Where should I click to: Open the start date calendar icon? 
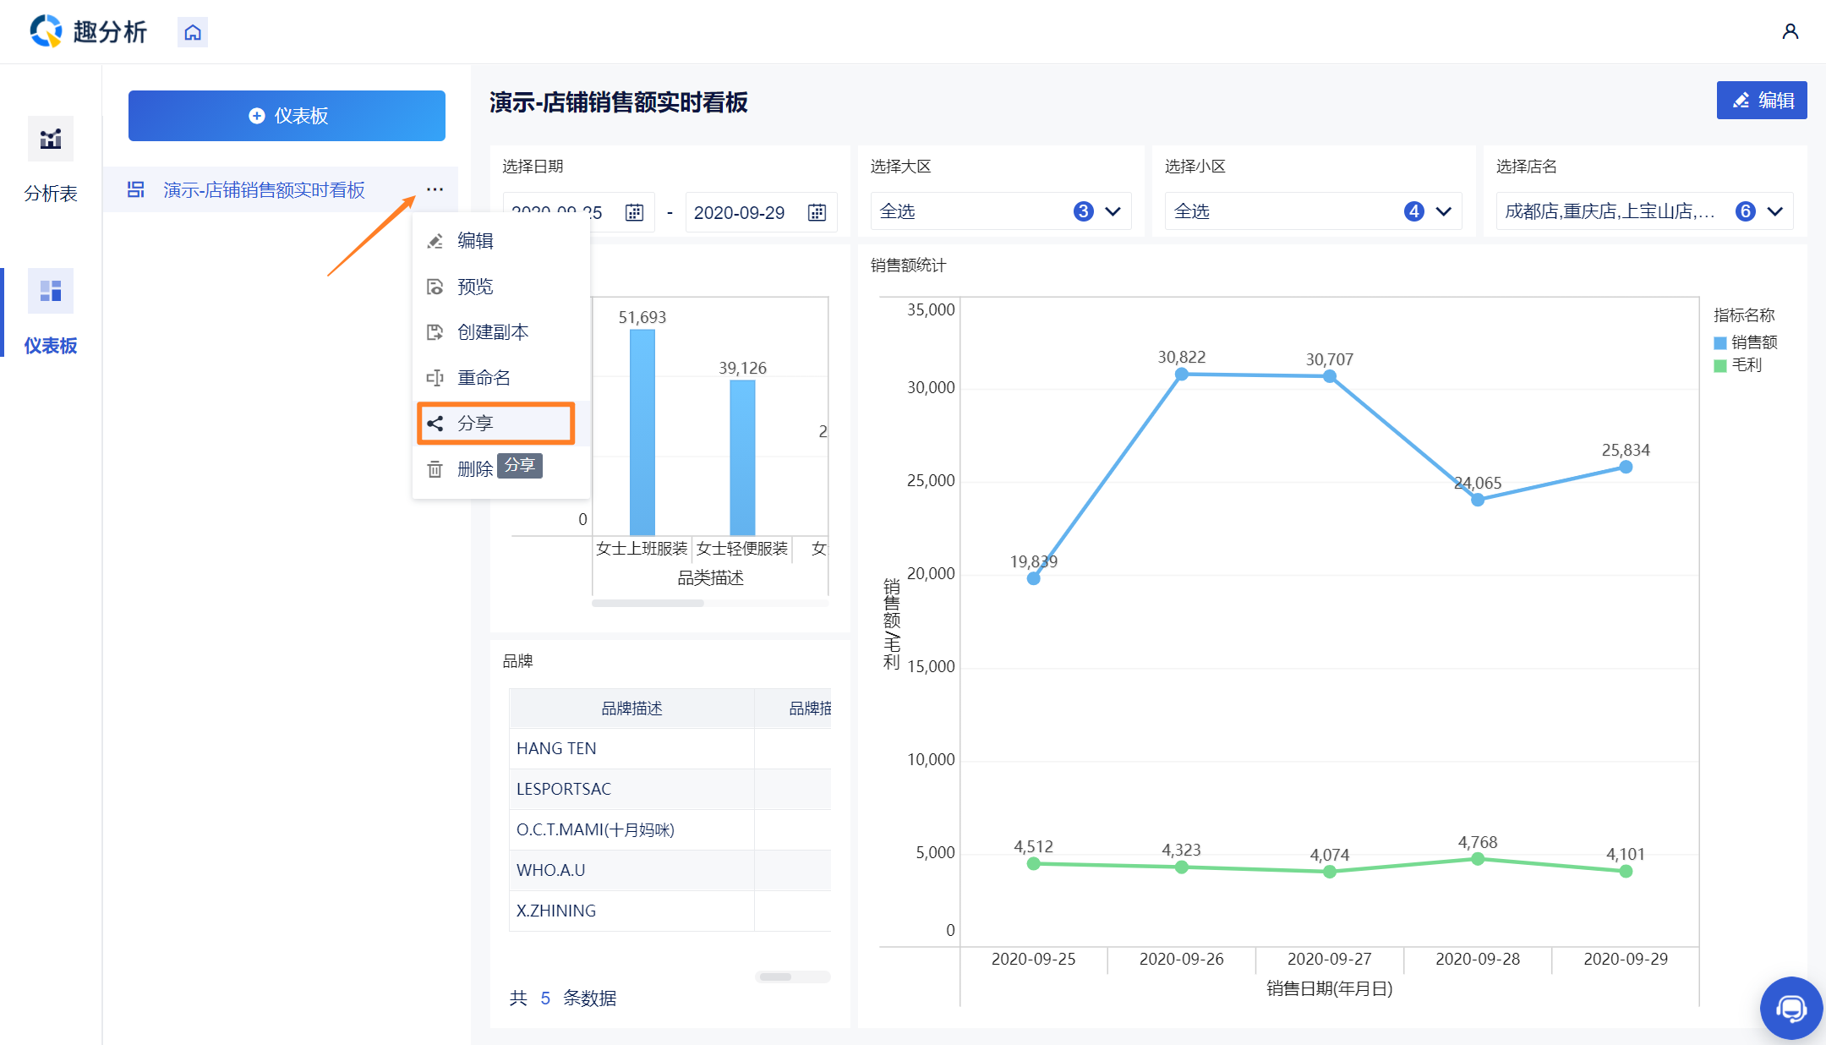(634, 212)
